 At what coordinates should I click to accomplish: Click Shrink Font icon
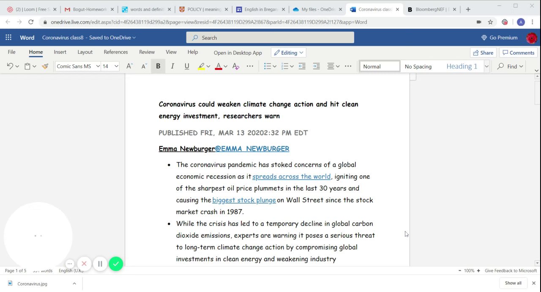tap(144, 66)
